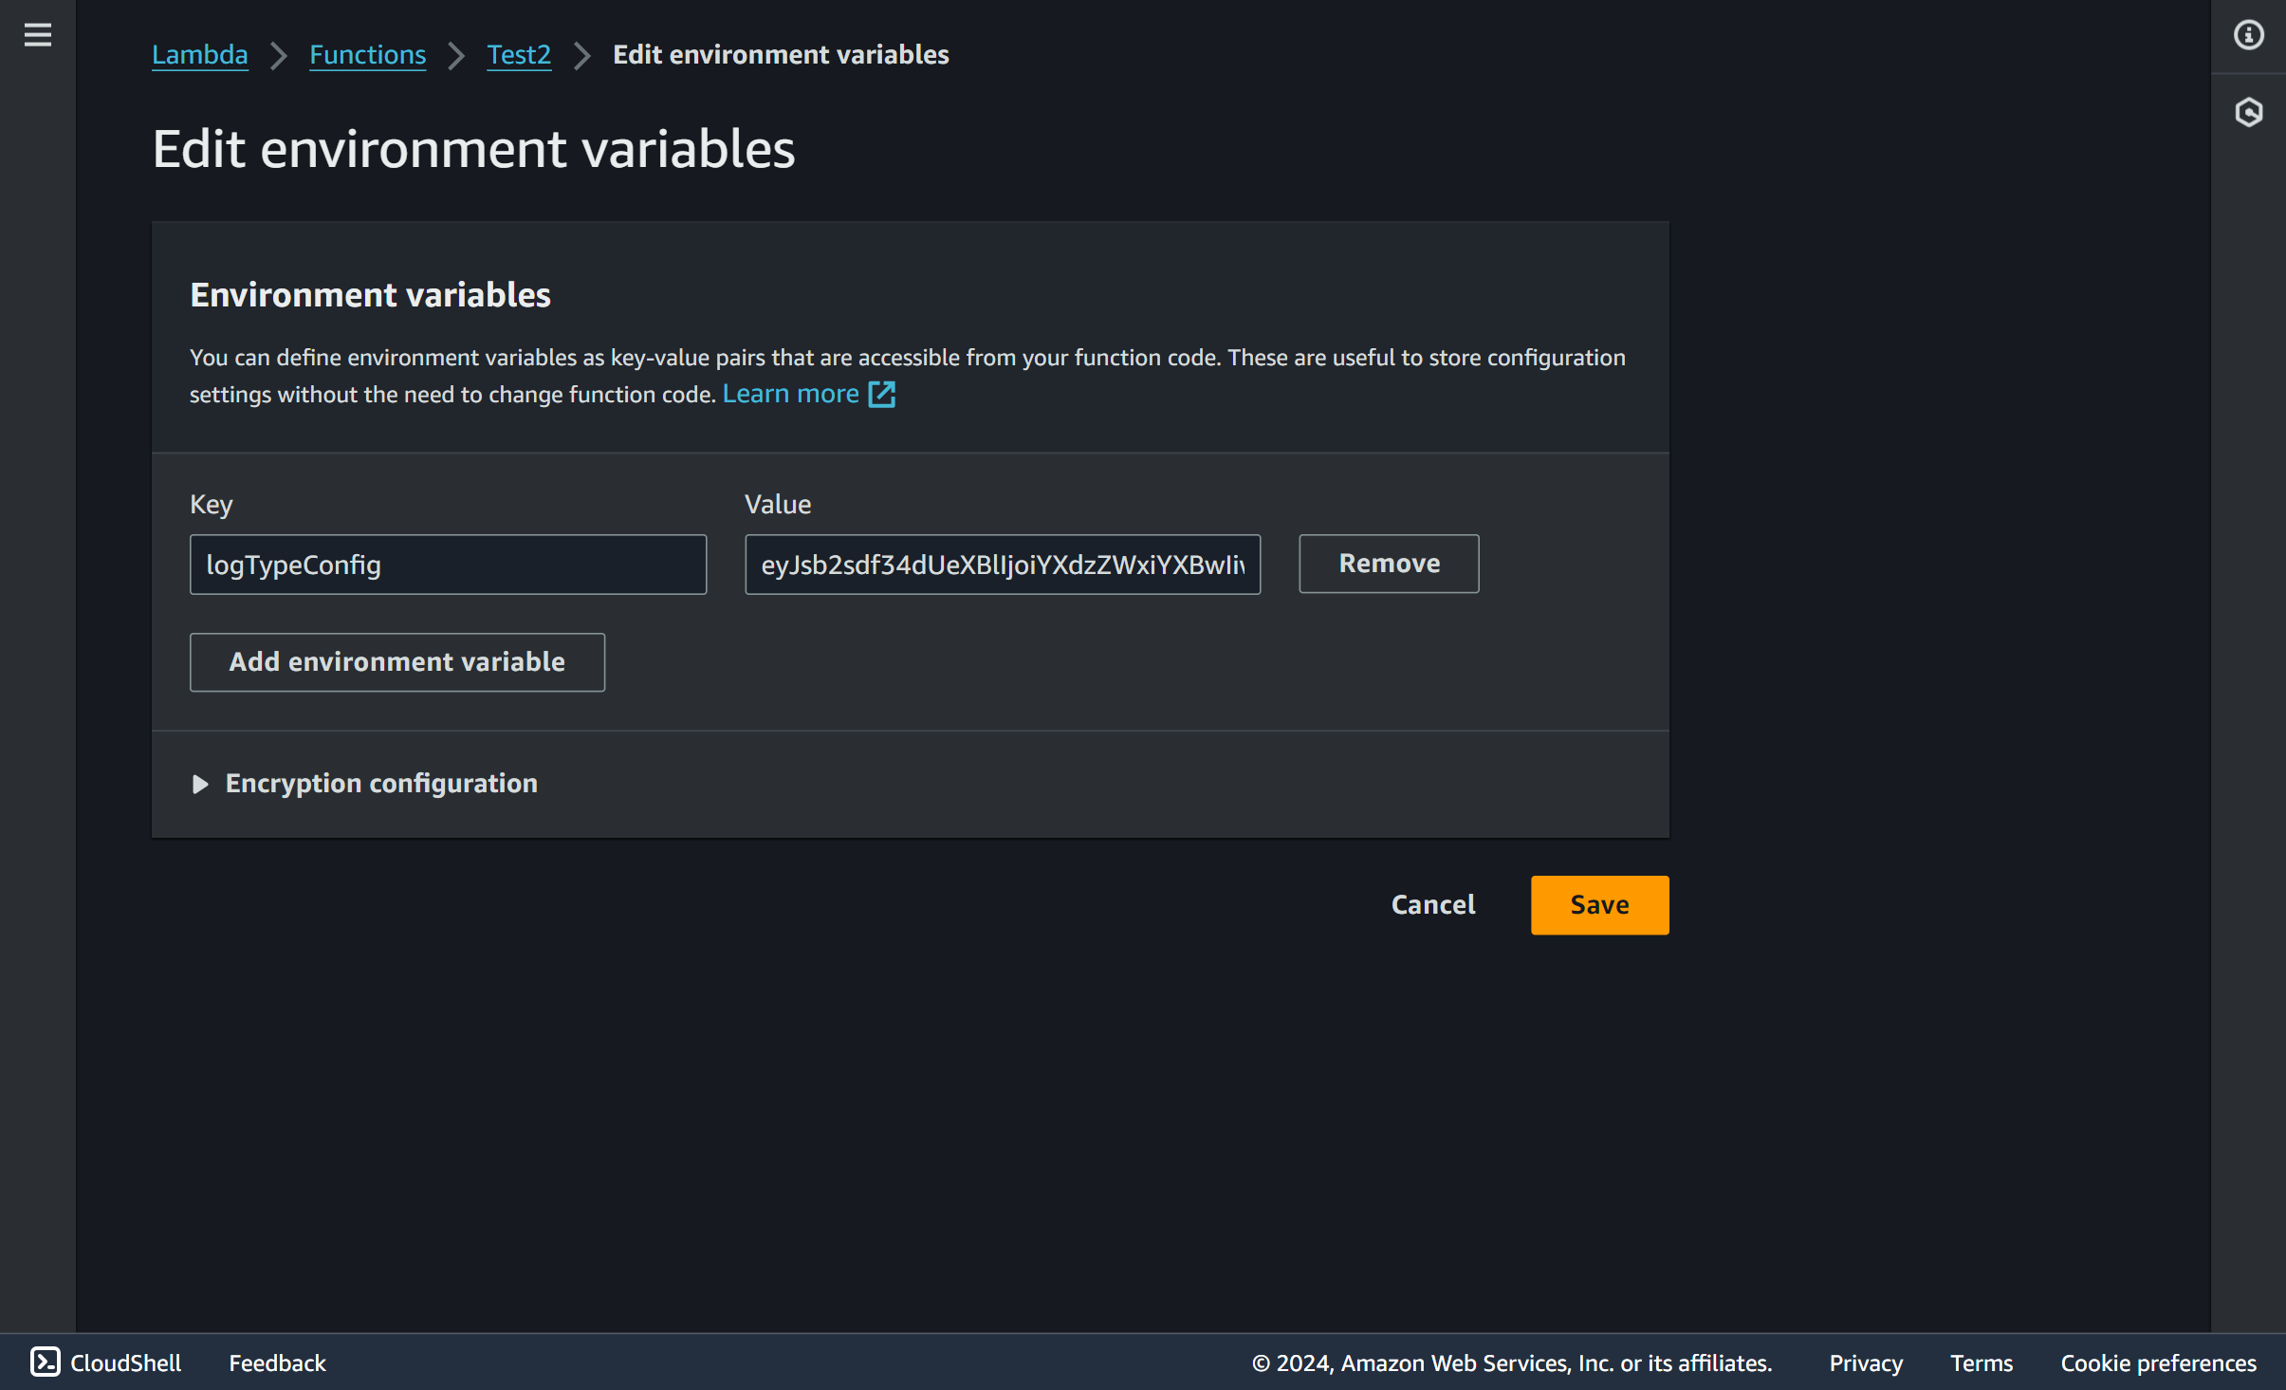Open the info help panel icon
This screenshot has width=2286, height=1390.
(2248, 35)
